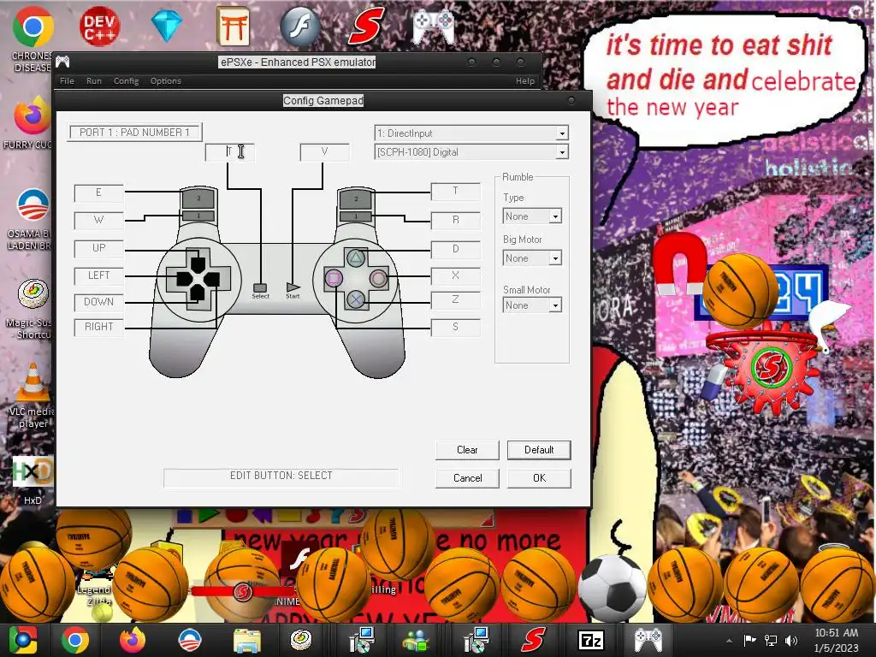The image size is (876, 657).
Task: Open the VLC media player icon
Action: (33, 382)
